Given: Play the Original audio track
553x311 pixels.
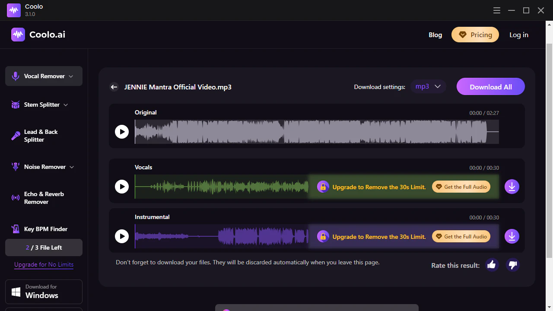Looking at the screenshot, I should pos(122,132).
